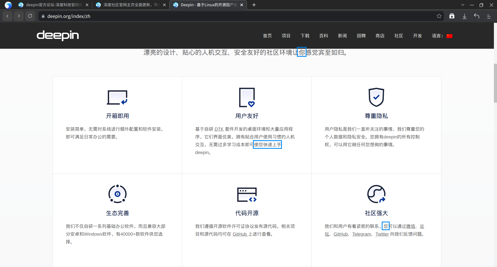Go back using the back arrow

pos(7,16)
